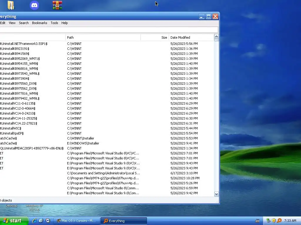
Task: Open the WinRAR archive icon on desktop
Action: point(57,5)
